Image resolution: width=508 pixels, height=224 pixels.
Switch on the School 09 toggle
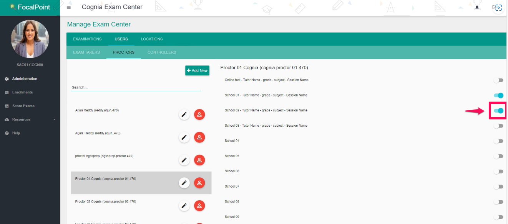click(x=498, y=217)
